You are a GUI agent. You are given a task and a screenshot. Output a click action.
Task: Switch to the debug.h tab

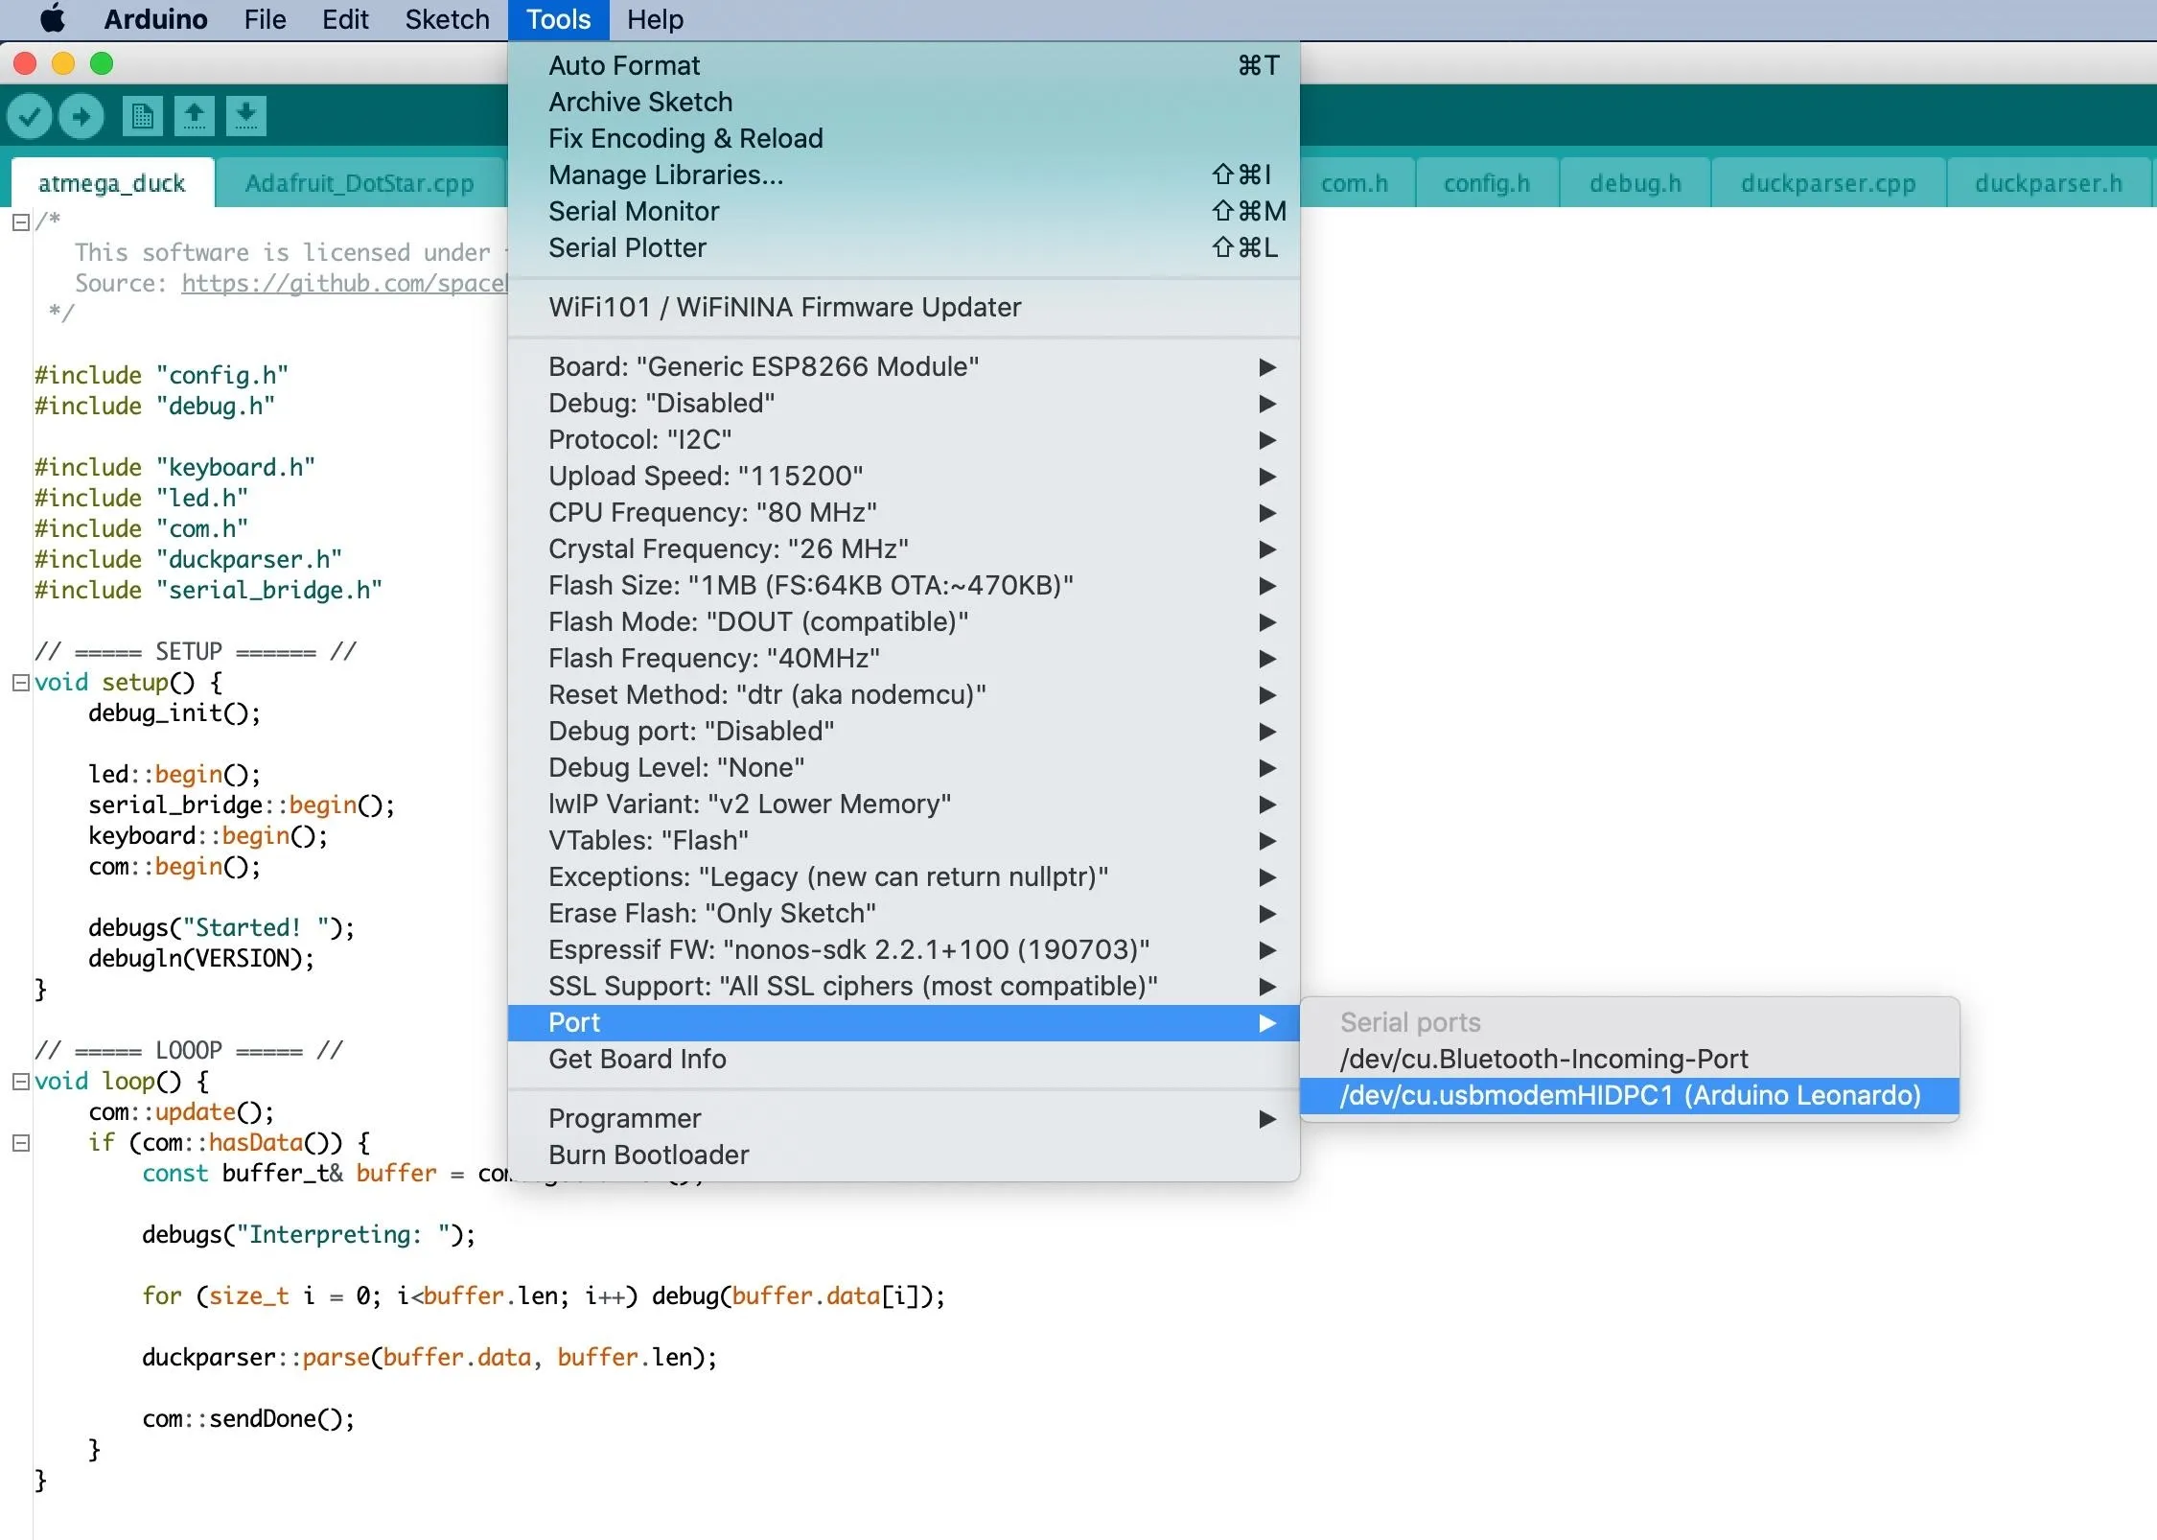[1635, 183]
